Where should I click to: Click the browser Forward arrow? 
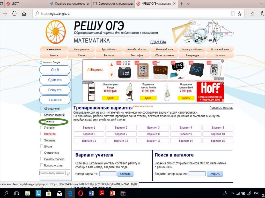pyautogui.click(x=5, y=13)
